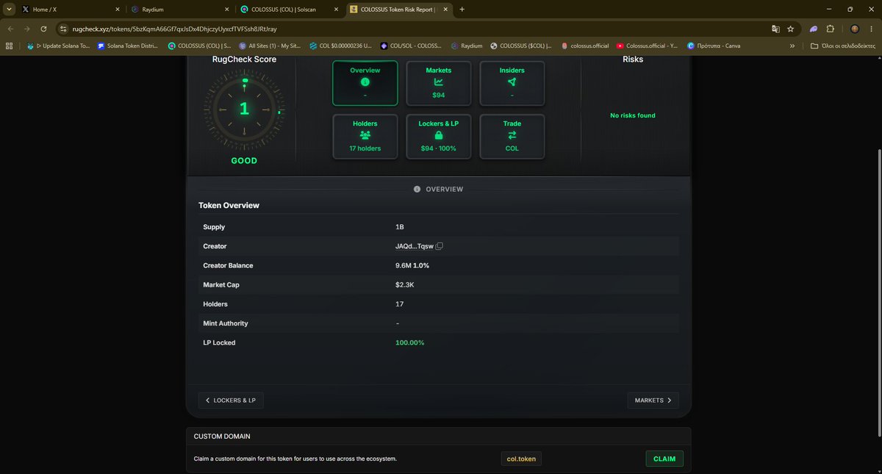Copy creator address JAQd...Tqsw using copy icon

coord(440,246)
